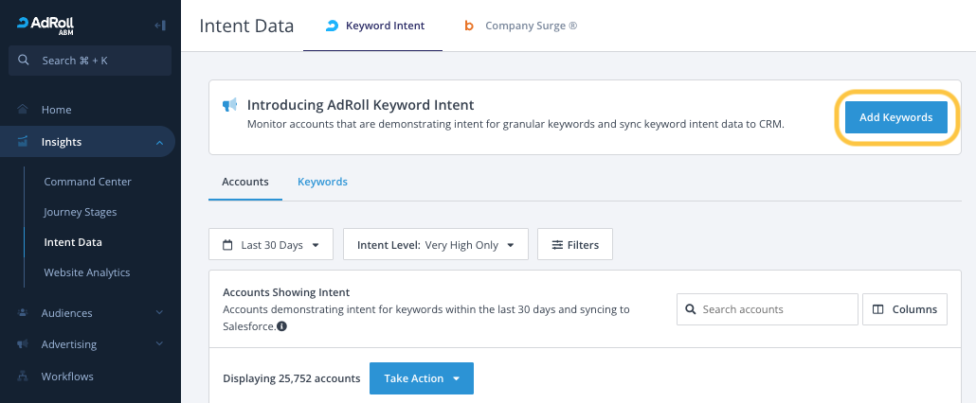Click the AdRoll ABM logo
The height and width of the screenshot is (403, 976).
(47, 25)
